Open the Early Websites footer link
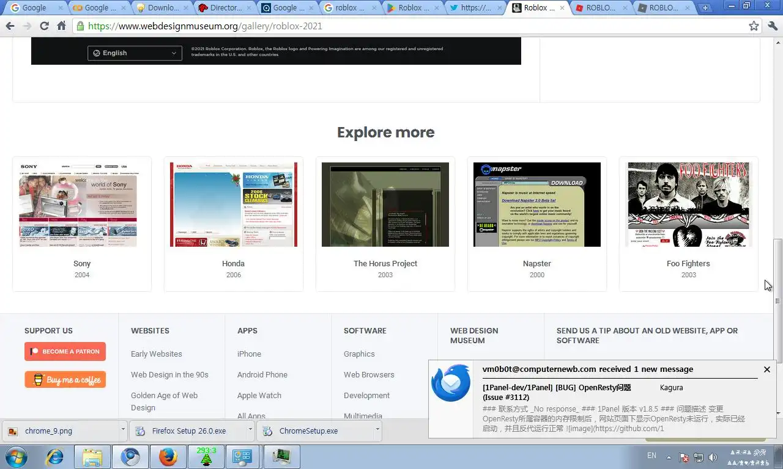 pos(156,354)
